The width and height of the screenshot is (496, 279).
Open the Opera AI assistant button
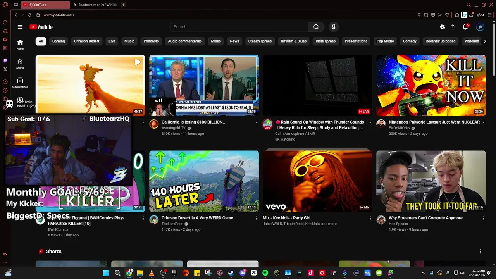480,15
